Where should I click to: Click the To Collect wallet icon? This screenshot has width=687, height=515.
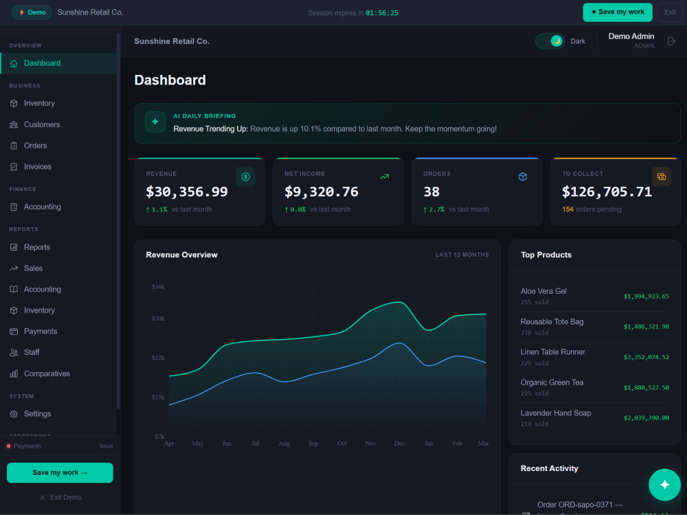pos(661,176)
